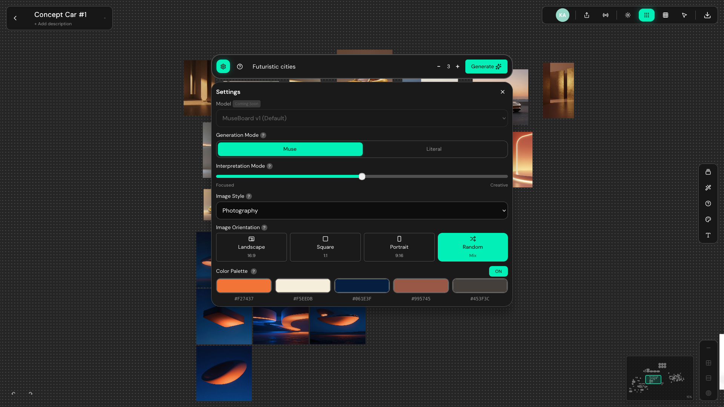Choose Square 1:1 orientation
The height and width of the screenshot is (407, 724).
(325, 247)
